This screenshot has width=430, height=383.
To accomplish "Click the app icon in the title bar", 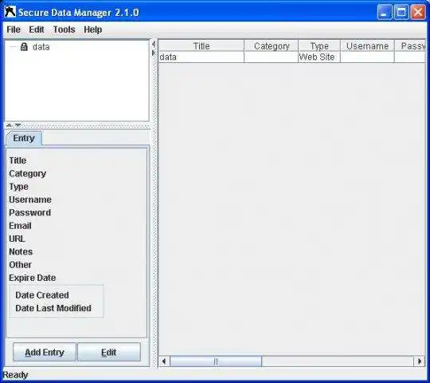I will click(x=10, y=12).
